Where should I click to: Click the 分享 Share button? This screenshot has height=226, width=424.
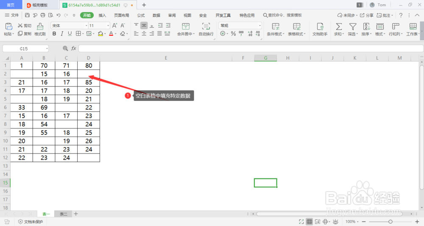tap(366, 15)
